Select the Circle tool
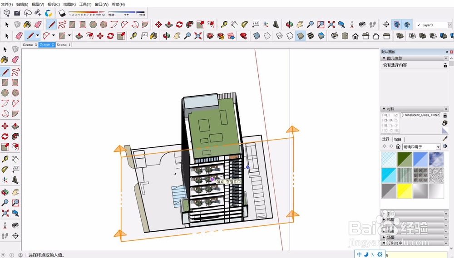 (93, 24)
